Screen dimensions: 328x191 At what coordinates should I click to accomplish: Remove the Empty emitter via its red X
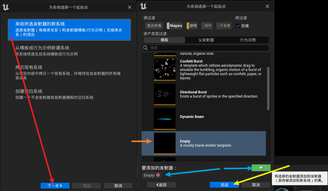(157, 175)
